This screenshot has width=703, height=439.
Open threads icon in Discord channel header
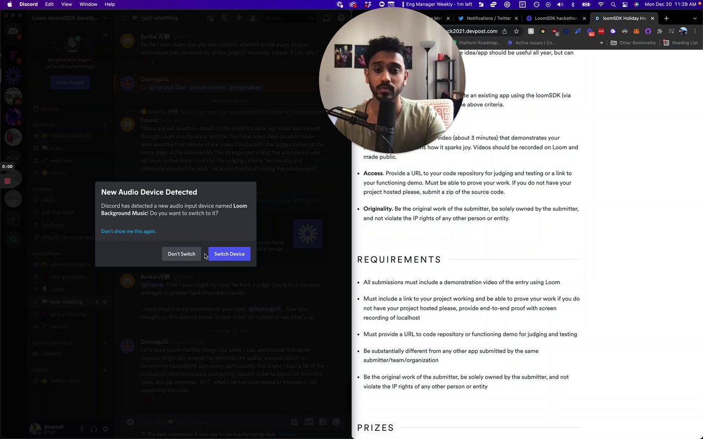[210, 18]
